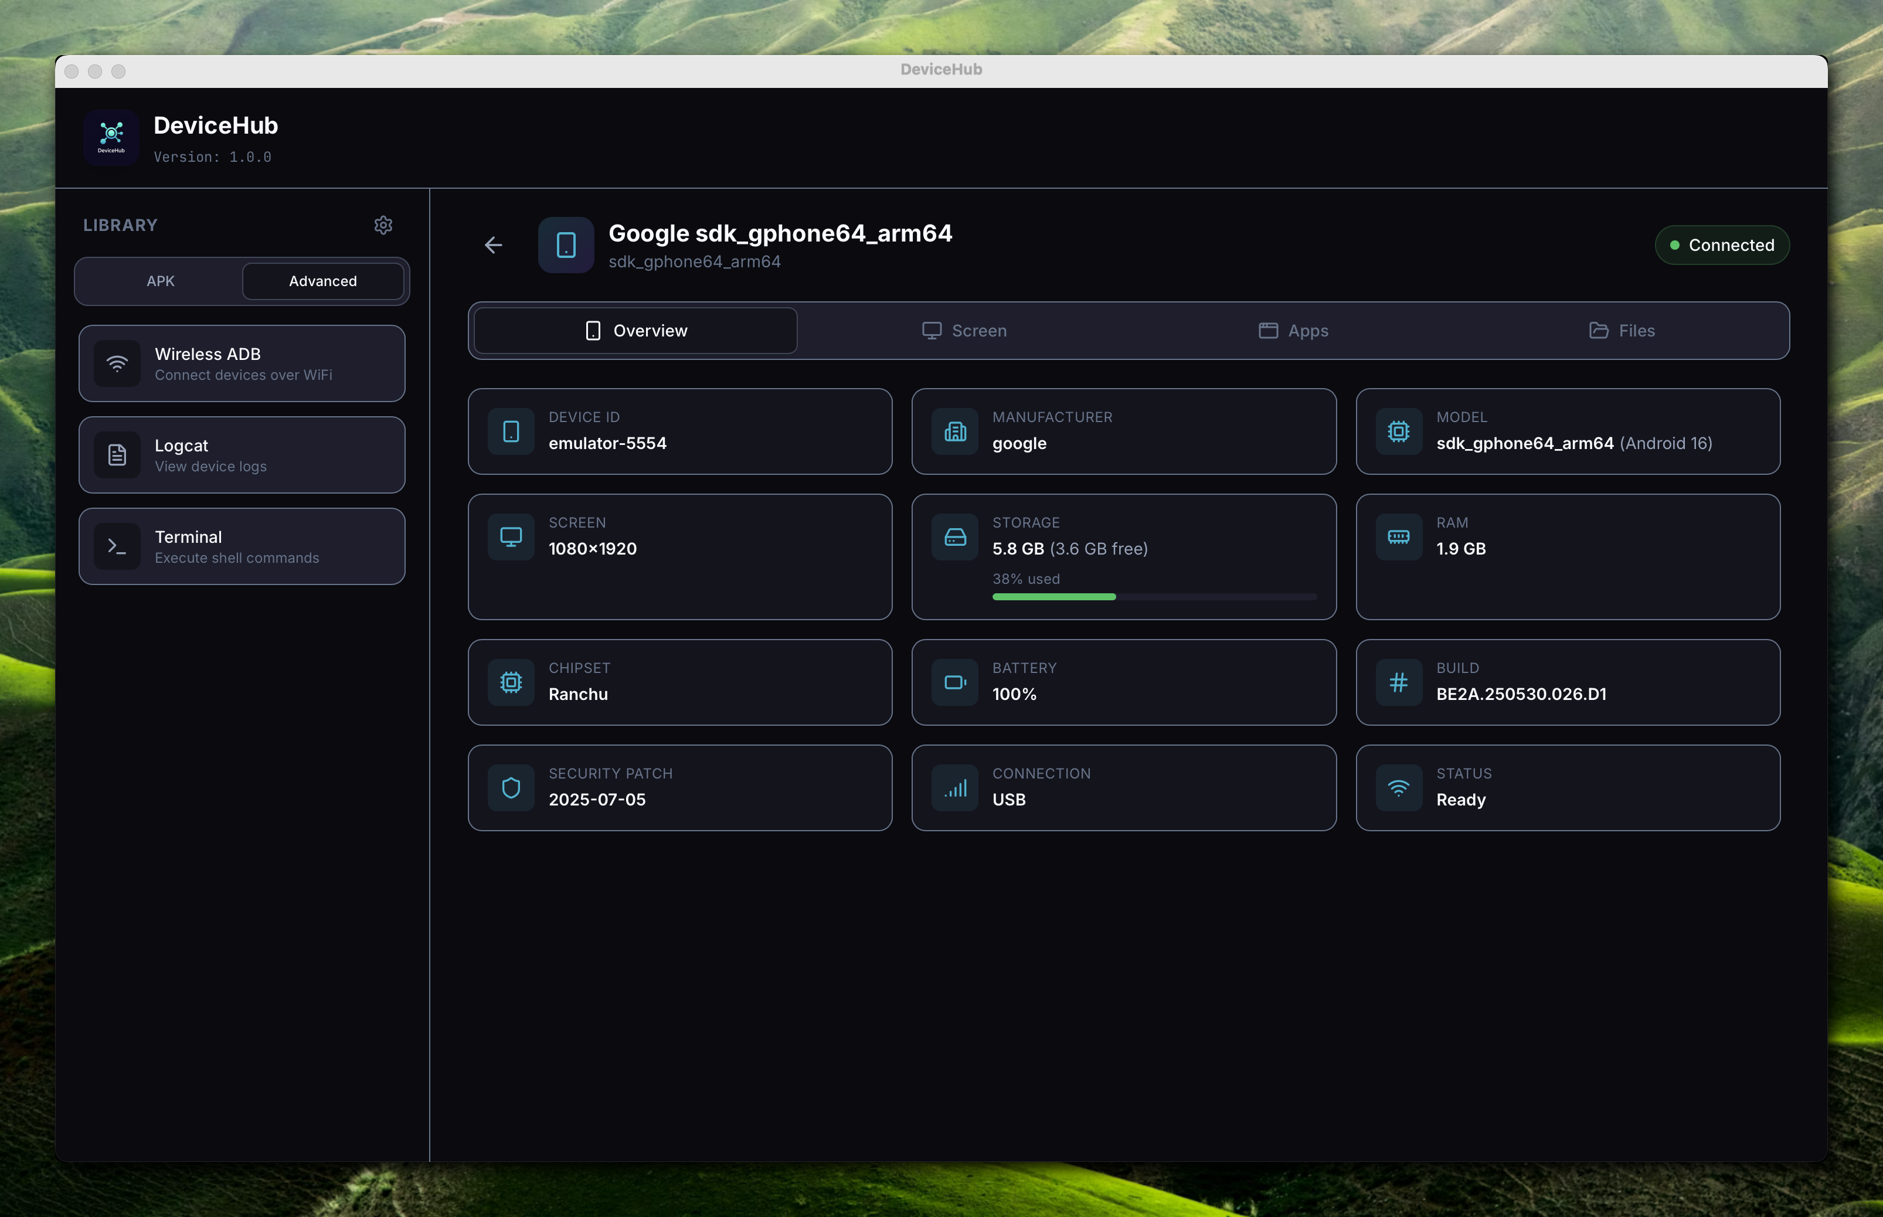The width and height of the screenshot is (1883, 1217).
Task: Click the build hash icon
Action: click(1399, 682)
